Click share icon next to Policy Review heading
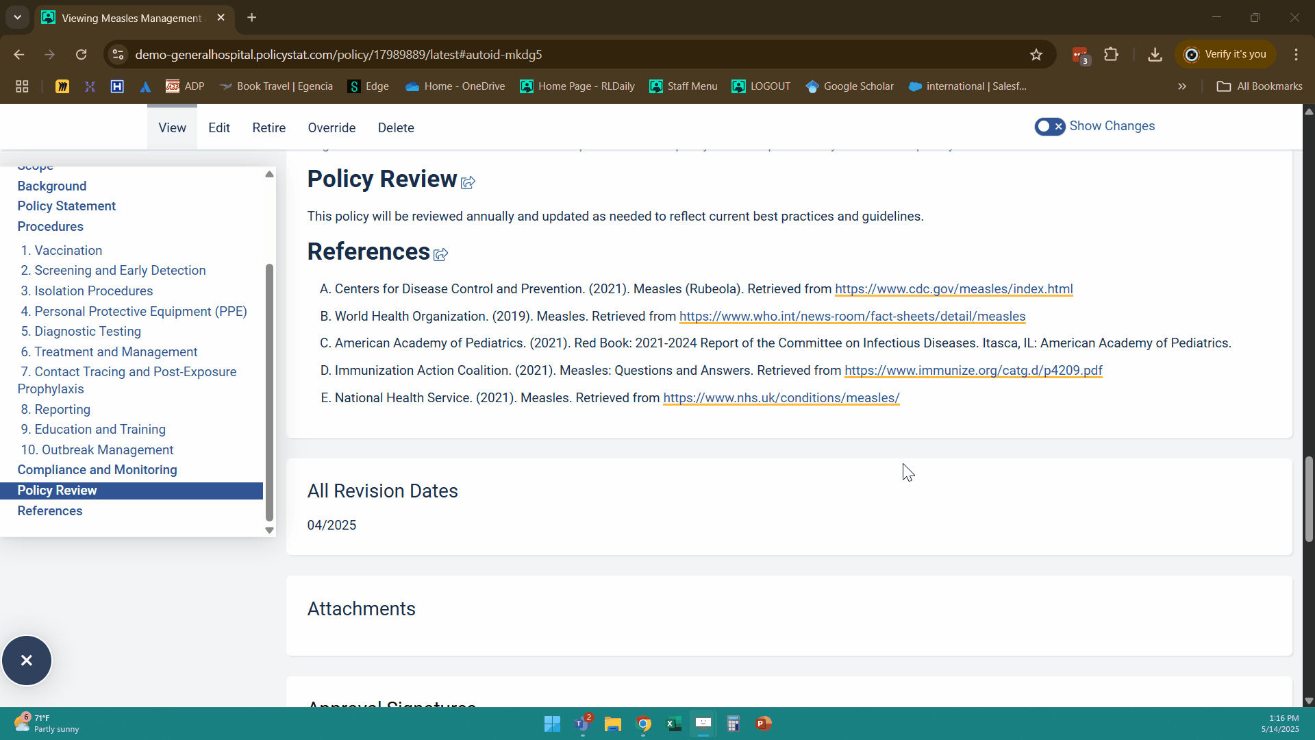Screen dimensions: 1315x740 pos(468,182)
